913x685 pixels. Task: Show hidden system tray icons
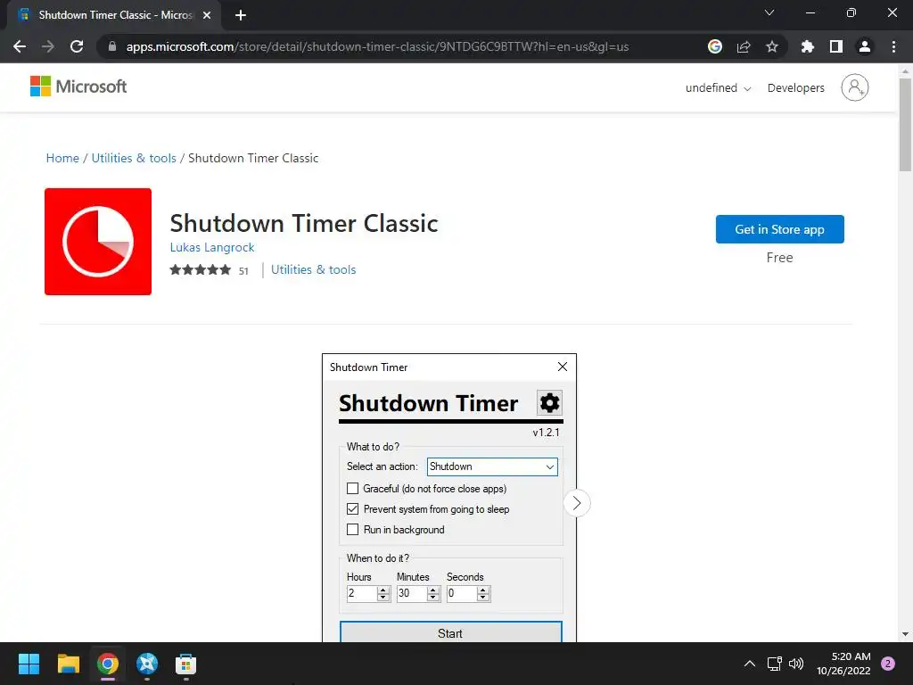pos(750,664)
